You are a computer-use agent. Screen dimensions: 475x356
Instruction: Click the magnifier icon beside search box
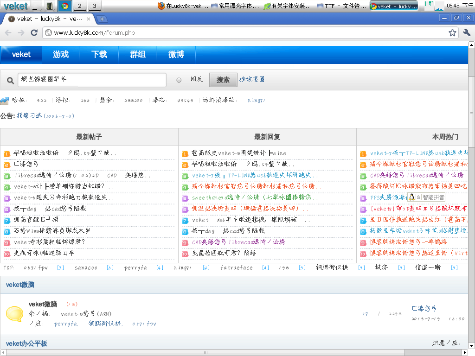10,81
